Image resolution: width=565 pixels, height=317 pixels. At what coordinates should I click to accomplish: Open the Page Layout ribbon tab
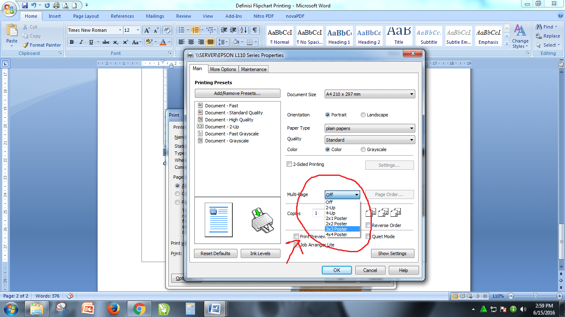(x=86, y=16)
